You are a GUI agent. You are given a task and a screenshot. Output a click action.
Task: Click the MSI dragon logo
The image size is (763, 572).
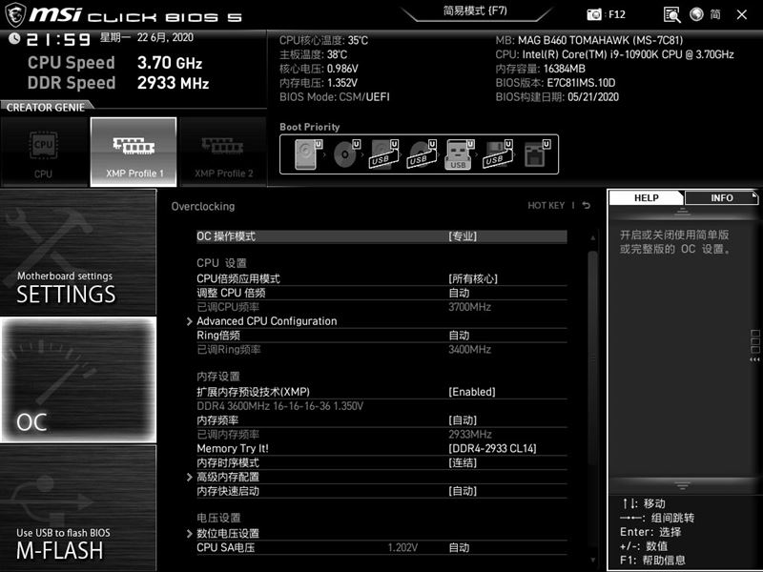[x=14, y=15]
